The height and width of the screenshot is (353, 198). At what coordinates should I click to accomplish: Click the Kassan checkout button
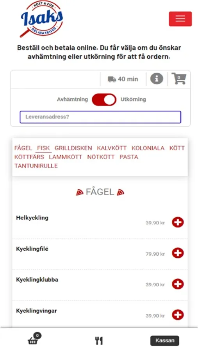point(164,340)
